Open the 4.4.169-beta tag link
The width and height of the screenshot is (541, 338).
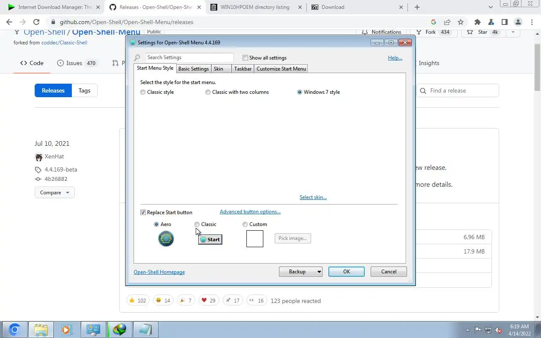[61, 169]
